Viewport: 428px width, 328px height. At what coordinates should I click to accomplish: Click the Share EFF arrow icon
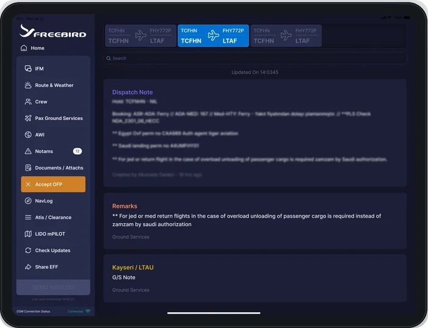[28, 266]
